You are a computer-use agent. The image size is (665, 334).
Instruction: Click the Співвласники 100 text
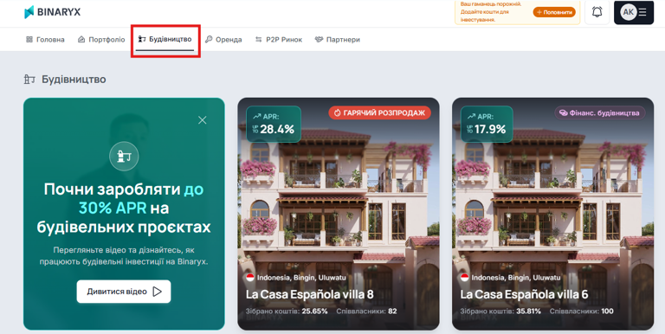(582, 312)
